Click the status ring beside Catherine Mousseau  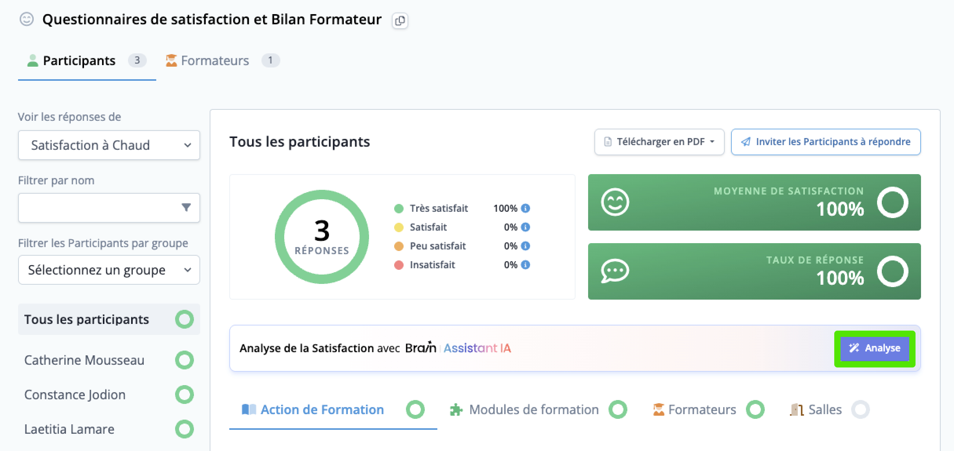(x=185, y=360)
